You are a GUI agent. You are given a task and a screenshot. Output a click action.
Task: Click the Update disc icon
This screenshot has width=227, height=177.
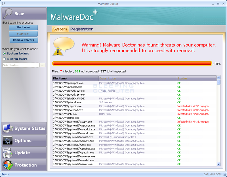pos(8,153)
